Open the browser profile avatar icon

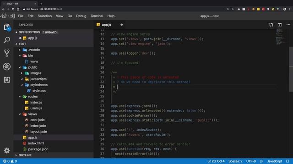pyautogui.click(x=285, y=9)
